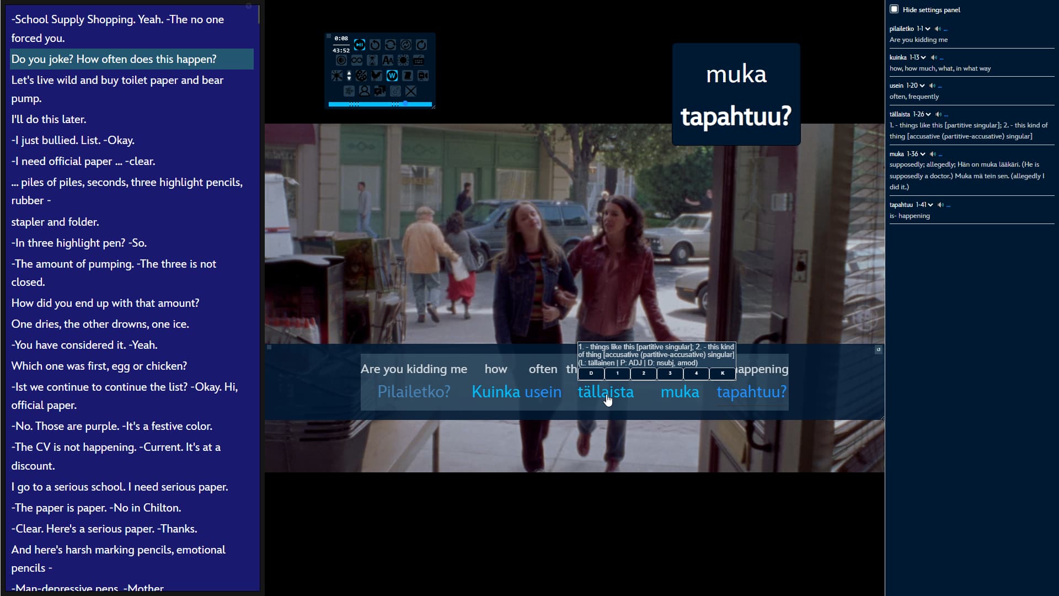
Task: Toggle play/pause in the control panel
Action: tap(360, 45)
